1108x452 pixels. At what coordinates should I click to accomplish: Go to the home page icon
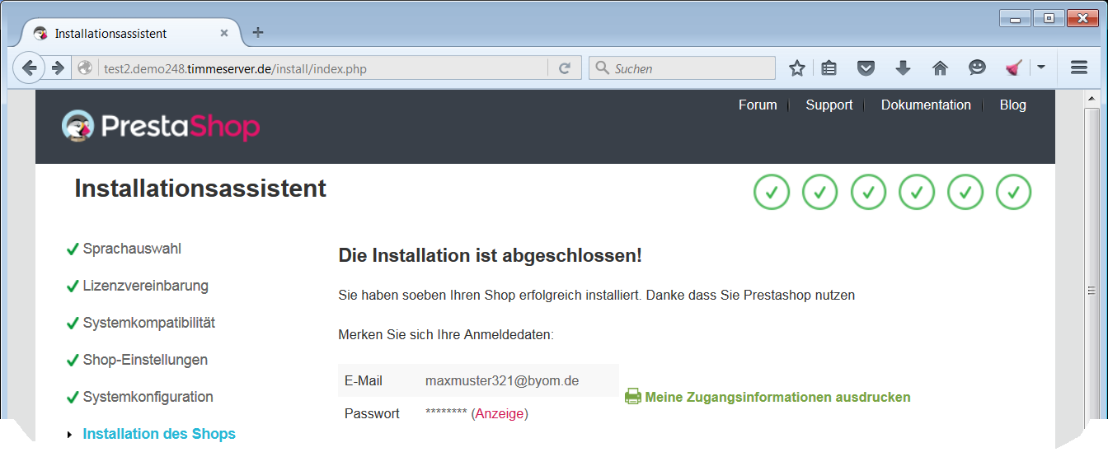940,68
